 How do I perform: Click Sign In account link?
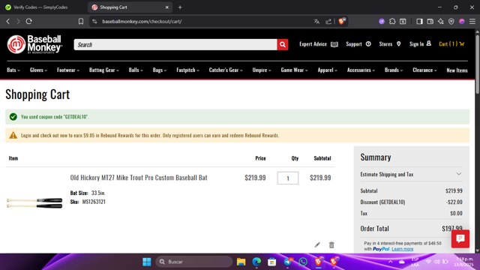420,44
